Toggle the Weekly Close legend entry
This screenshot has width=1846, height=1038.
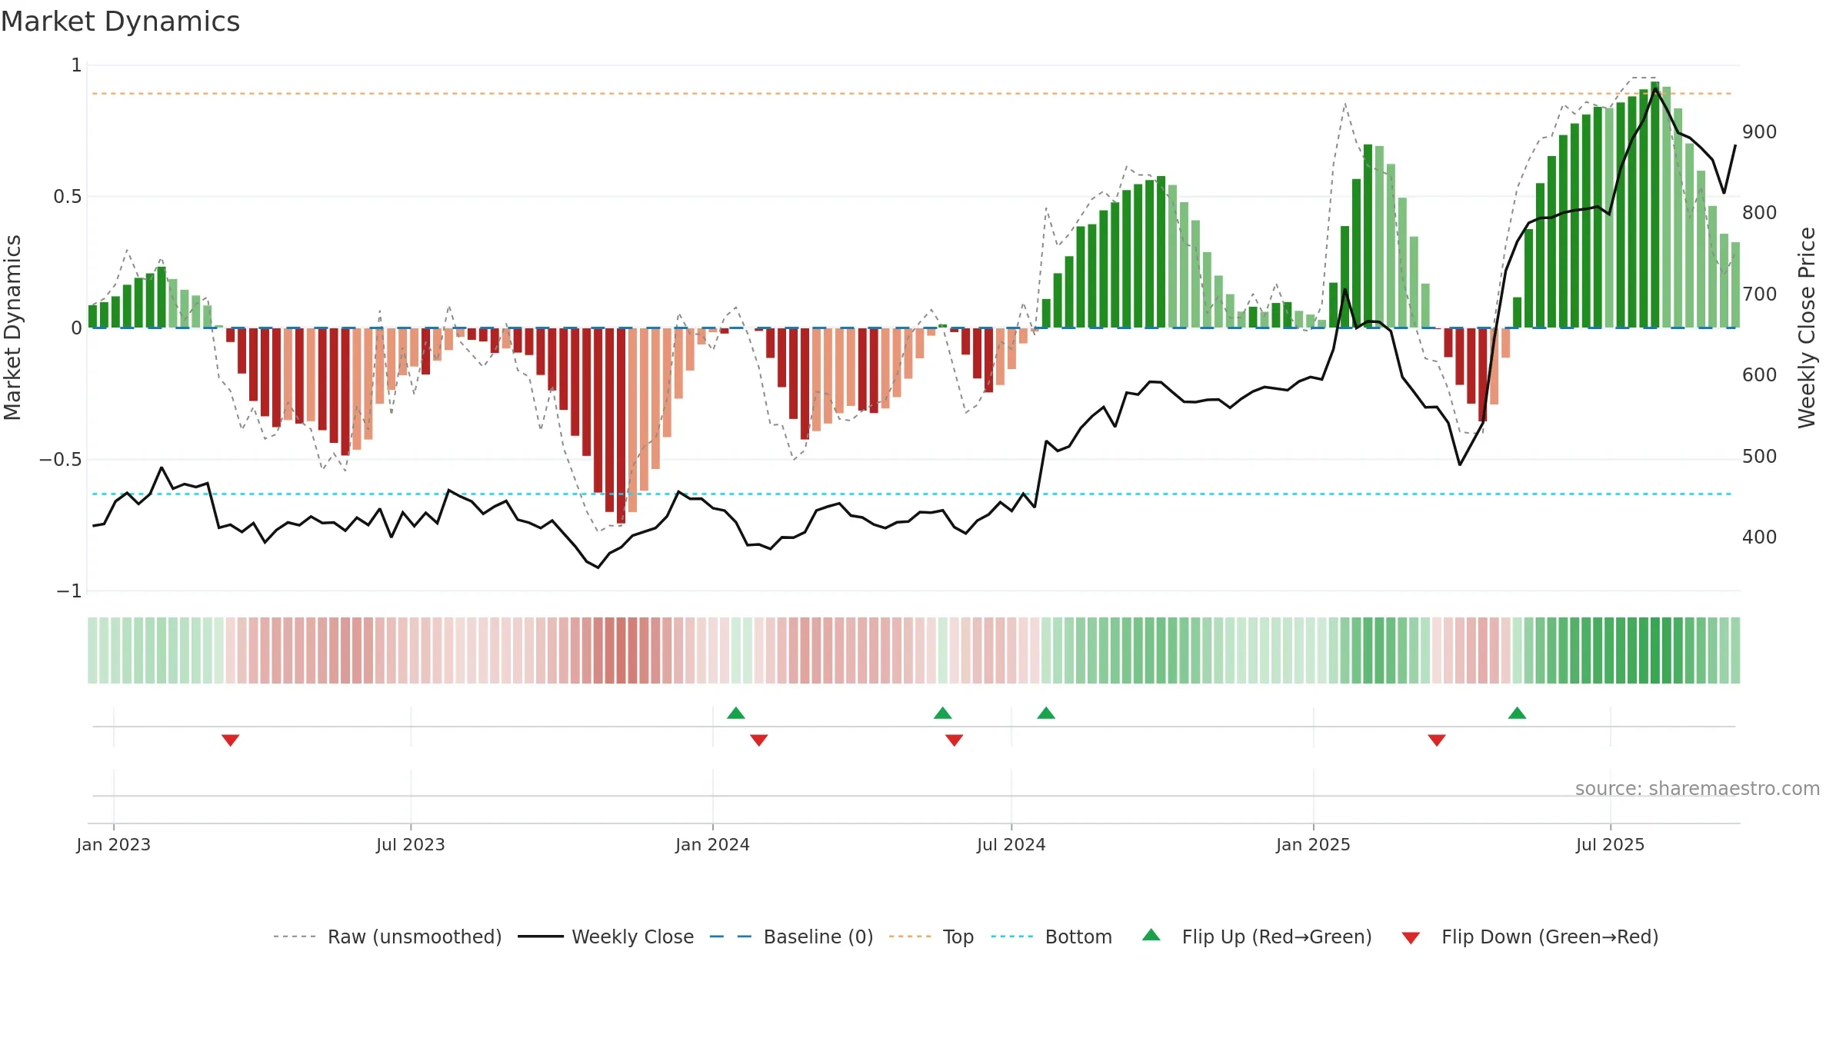(x=605, y=937)
